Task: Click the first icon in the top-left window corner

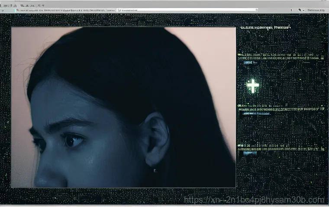Action: point(3,9)
